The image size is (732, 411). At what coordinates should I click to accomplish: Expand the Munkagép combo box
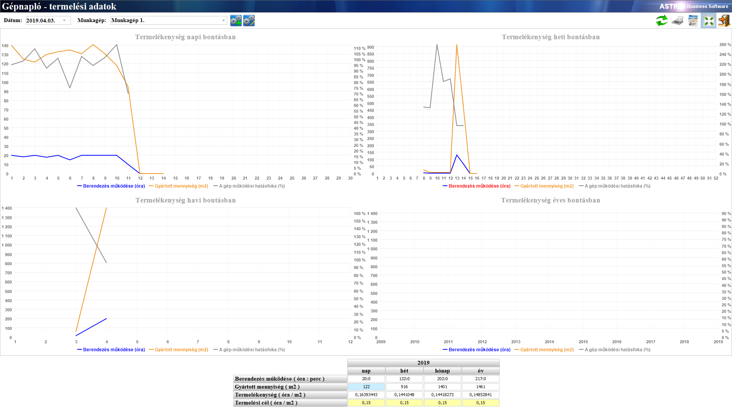(x=223, y=21)
